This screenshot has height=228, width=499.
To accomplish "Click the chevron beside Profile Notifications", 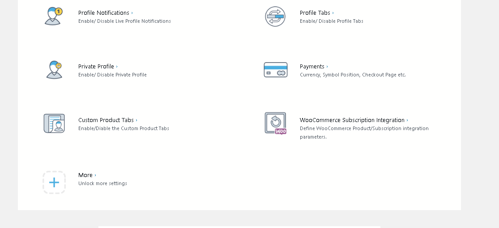I will [132, 13].
